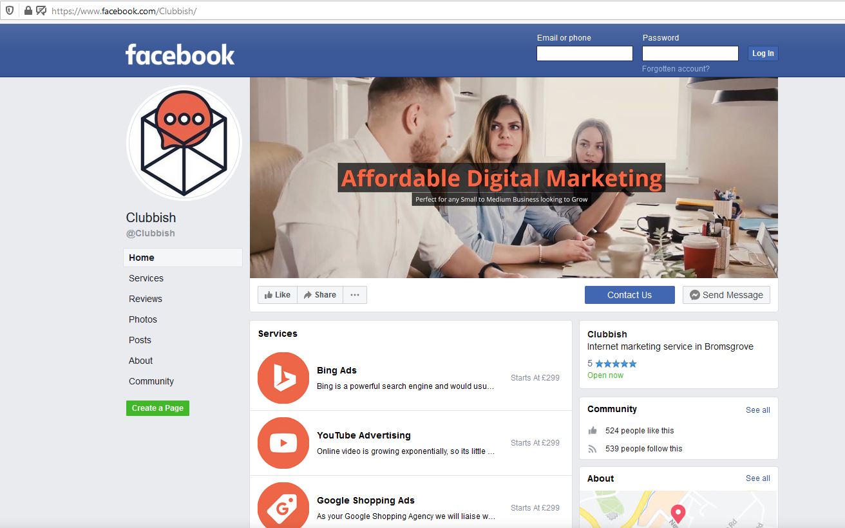
Task: Click the Contact Us button
Action: click(630, 295)
